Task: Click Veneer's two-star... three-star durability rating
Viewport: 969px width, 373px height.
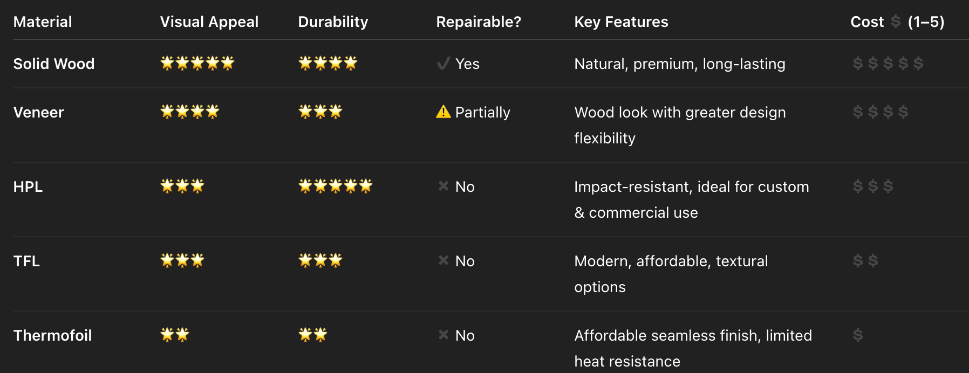Action: [x=320, y=112]
